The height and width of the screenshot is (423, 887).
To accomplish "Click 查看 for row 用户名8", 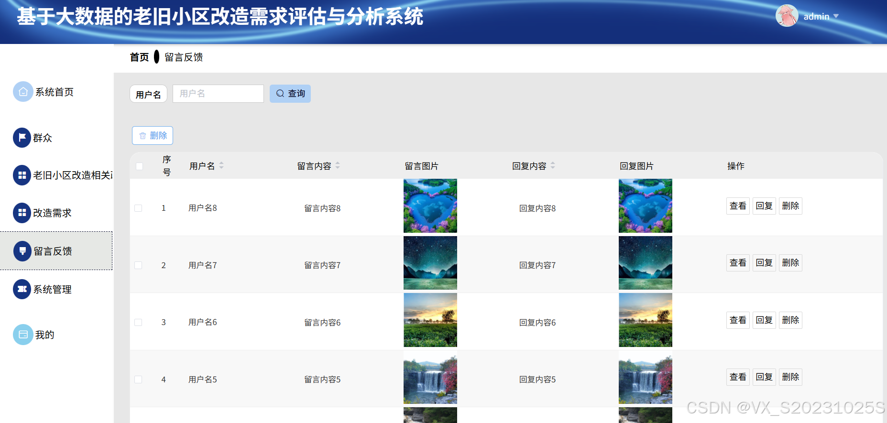I will click(738, 206).
